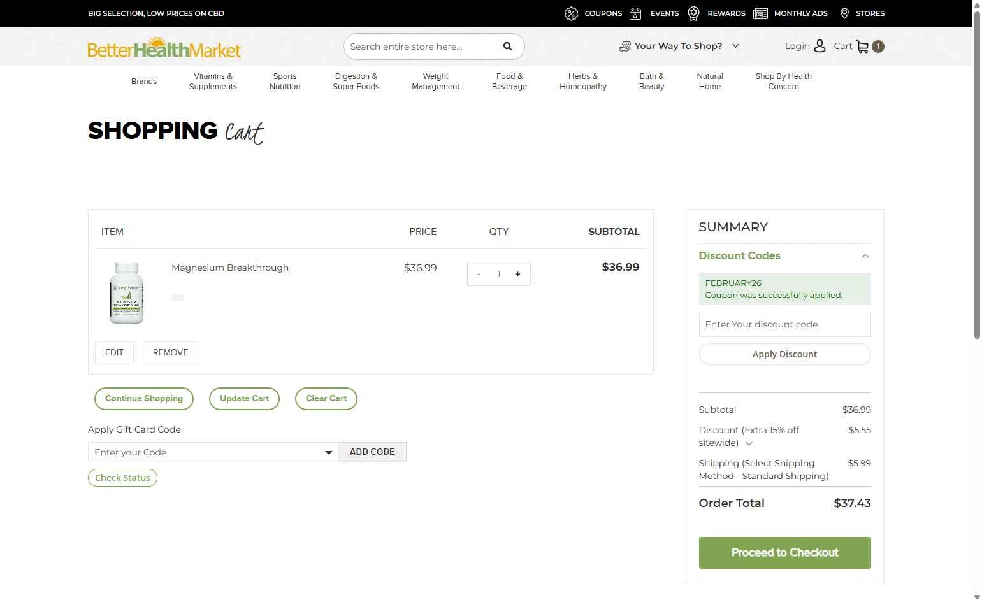Open Shop By Health Concern menu
Screen dimensions: 982x602
pyautogui.click(x=783, y=82)
